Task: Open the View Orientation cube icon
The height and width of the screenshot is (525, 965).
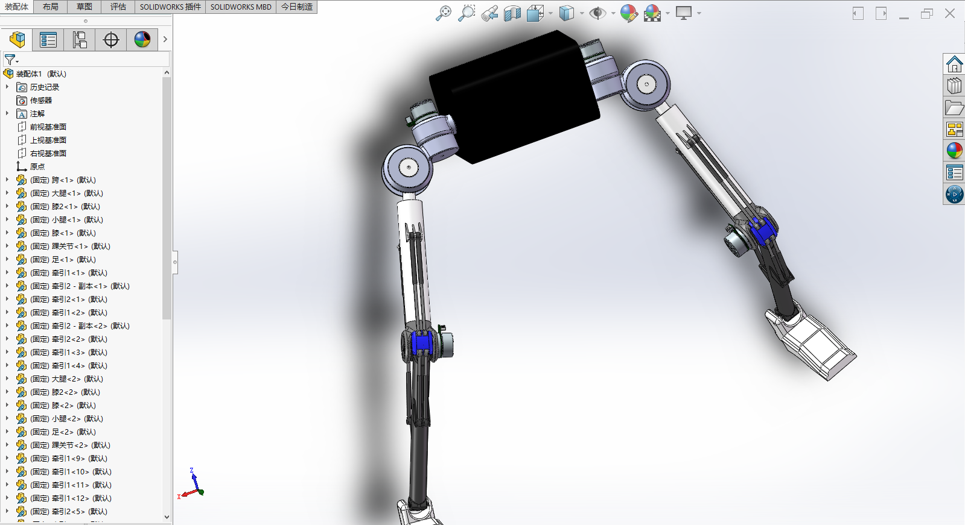Action: tap(535, 13)
